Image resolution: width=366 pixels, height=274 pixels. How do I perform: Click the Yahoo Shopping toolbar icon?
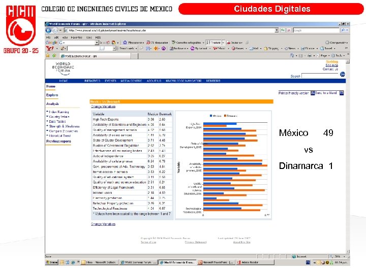coord(271,49)
